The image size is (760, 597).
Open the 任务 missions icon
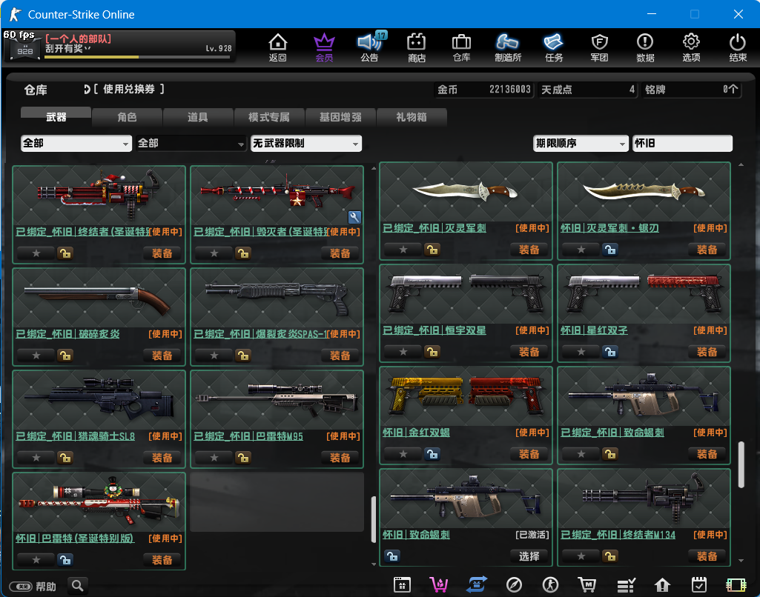click(554, 47)
